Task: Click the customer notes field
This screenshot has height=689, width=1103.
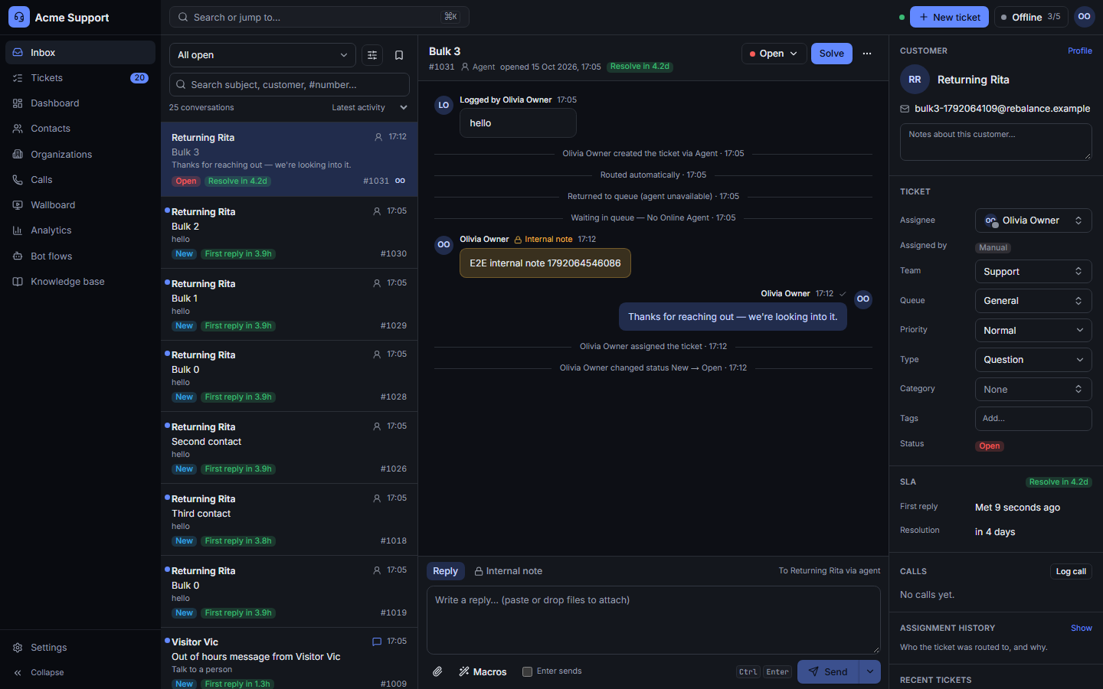Action: 996,142
